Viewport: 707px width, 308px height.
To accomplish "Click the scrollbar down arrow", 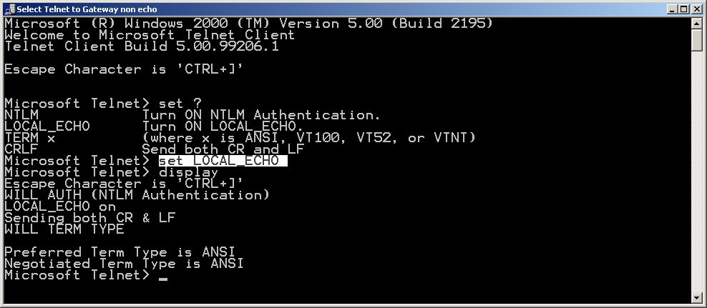I will [x=697, y=297].
